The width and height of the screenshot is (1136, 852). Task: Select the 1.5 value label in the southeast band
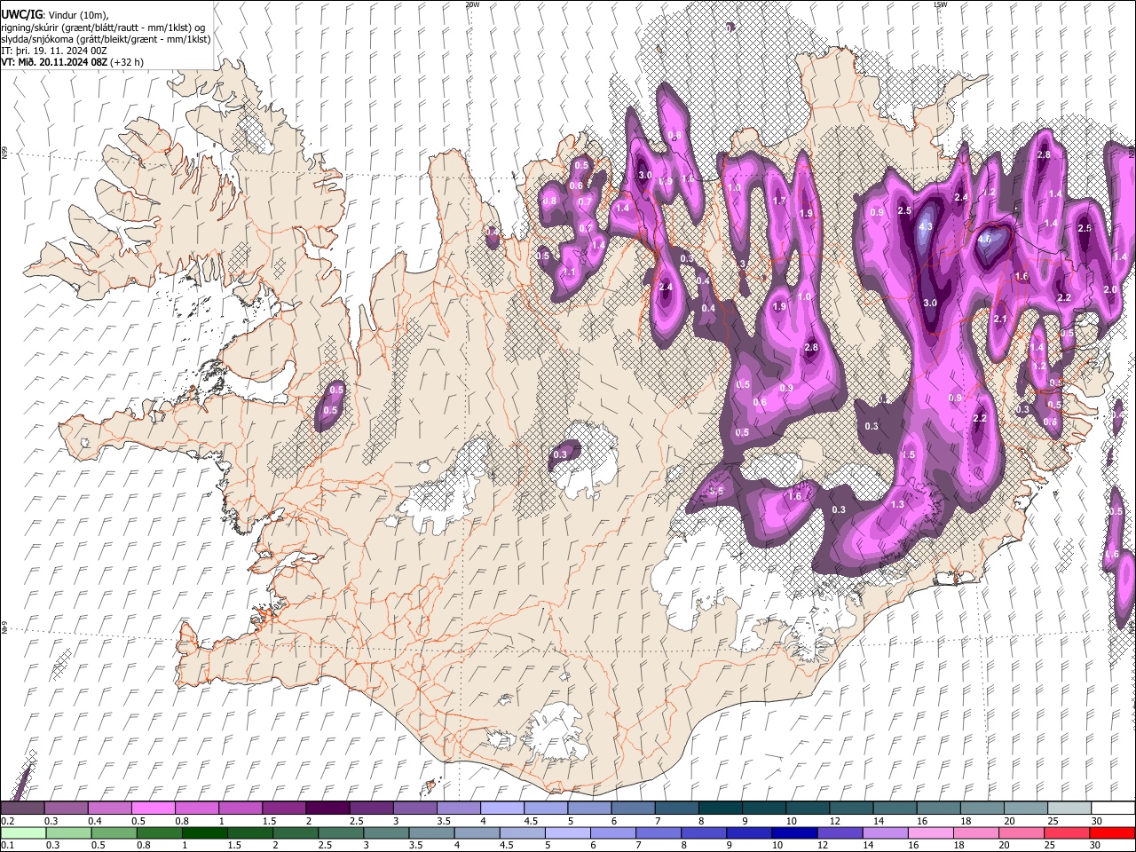909,454
